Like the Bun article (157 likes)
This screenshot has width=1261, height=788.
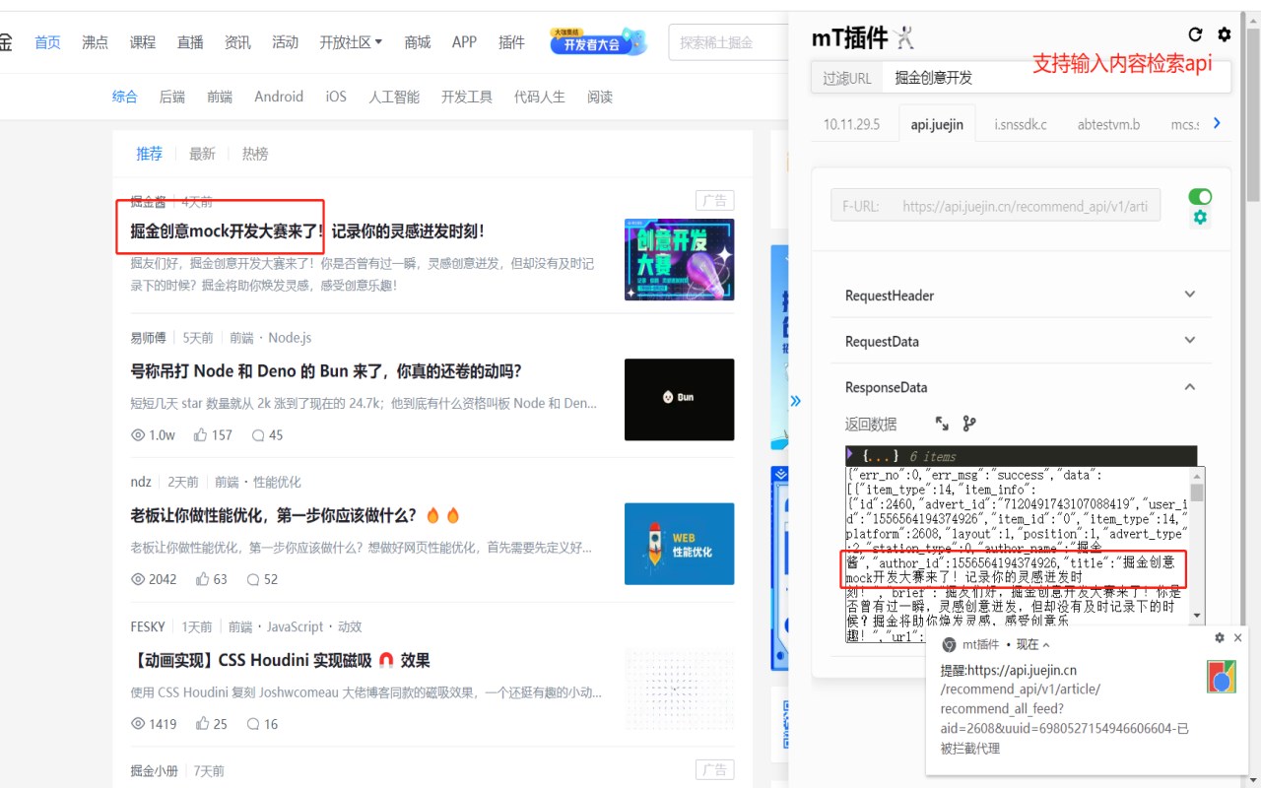[214, 434]
